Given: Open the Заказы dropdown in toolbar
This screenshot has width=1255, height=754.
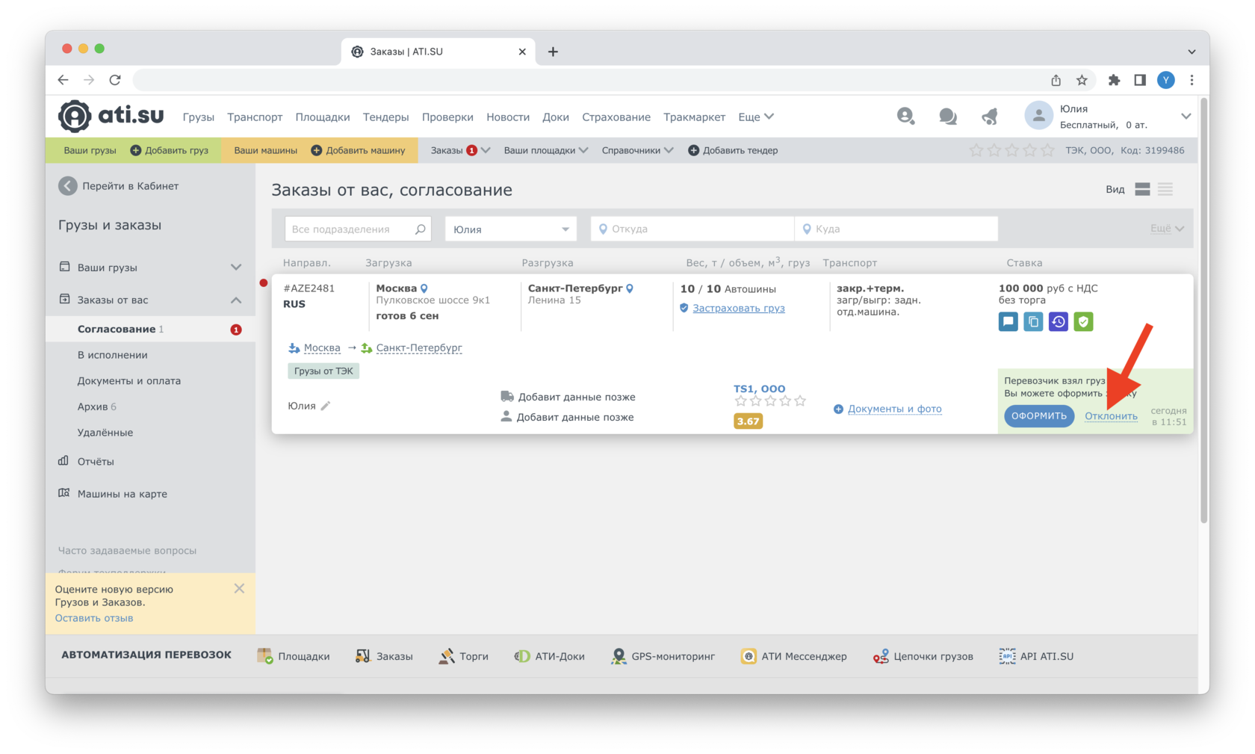Looking at the screenshot, I should tap(460, 150).
